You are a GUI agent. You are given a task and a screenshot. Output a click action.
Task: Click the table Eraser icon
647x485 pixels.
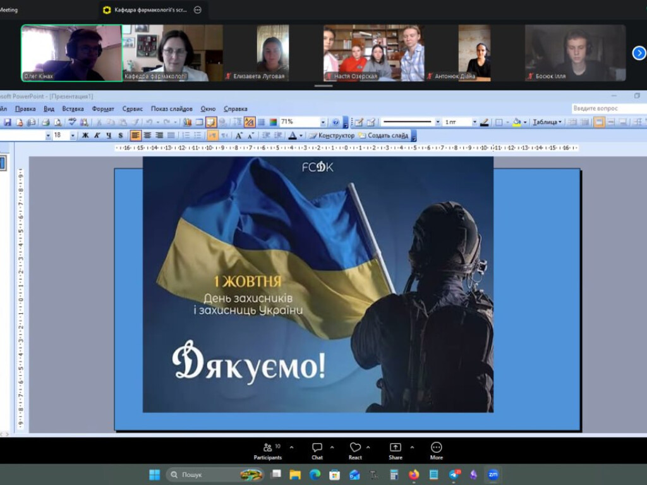click(x=370, y=122)
